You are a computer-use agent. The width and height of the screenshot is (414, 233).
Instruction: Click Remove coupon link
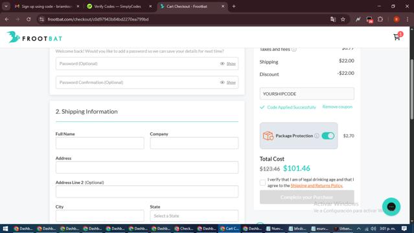tap(337, 106)
